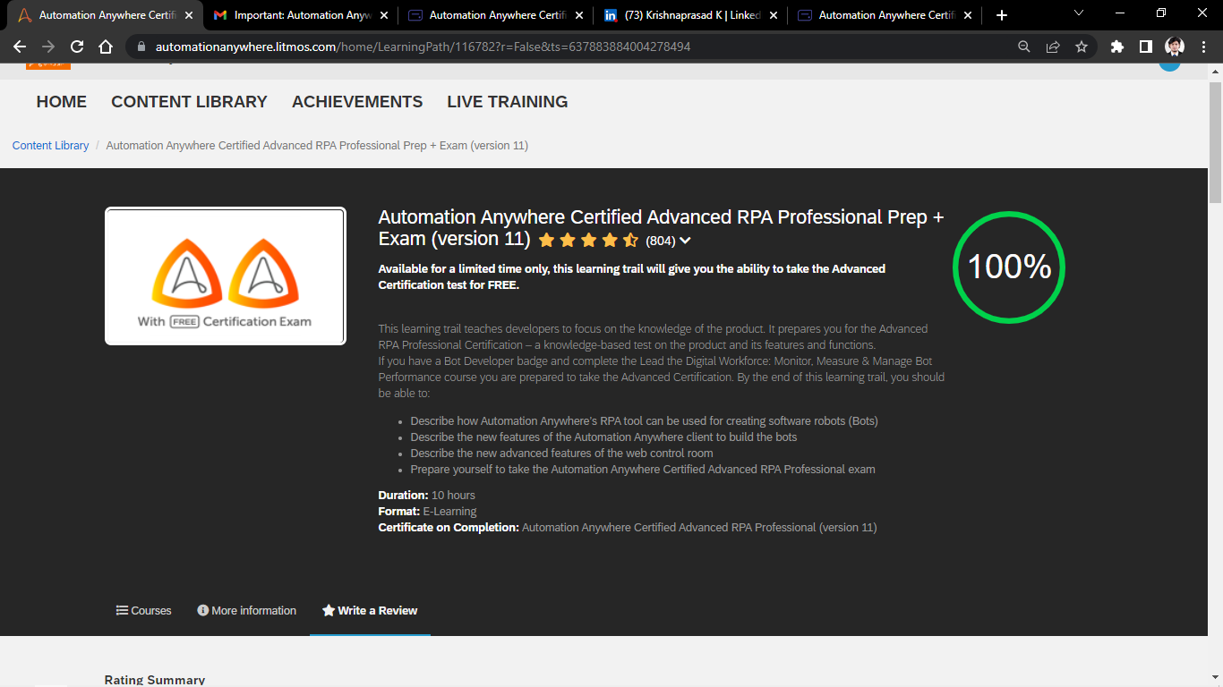This screenshot has width=1223, height=687.
Task: Click the user avatar at page top right
Action: point(1169,66)
